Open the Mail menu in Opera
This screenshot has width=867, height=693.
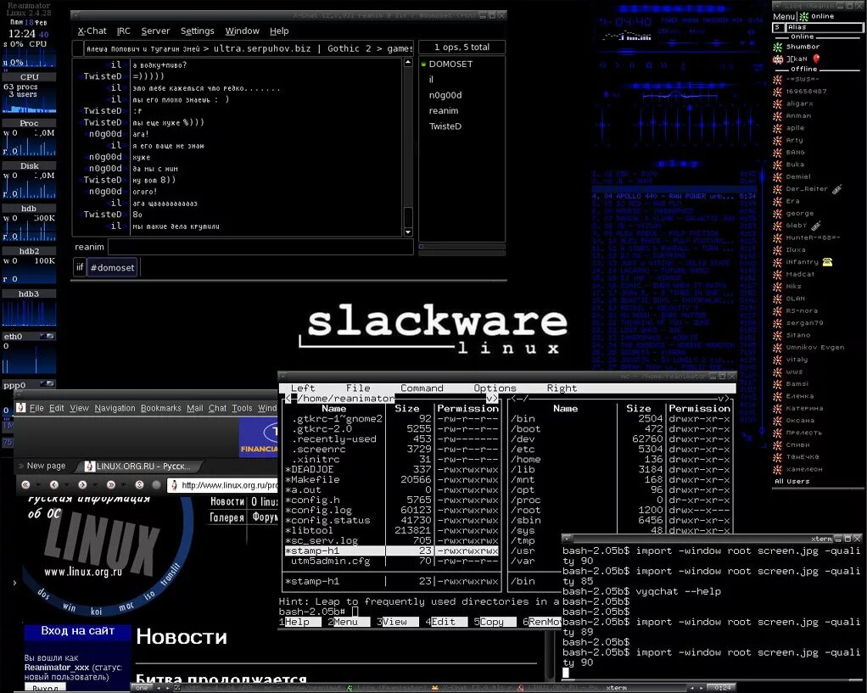pyautogui.click(x=194, y=408)
